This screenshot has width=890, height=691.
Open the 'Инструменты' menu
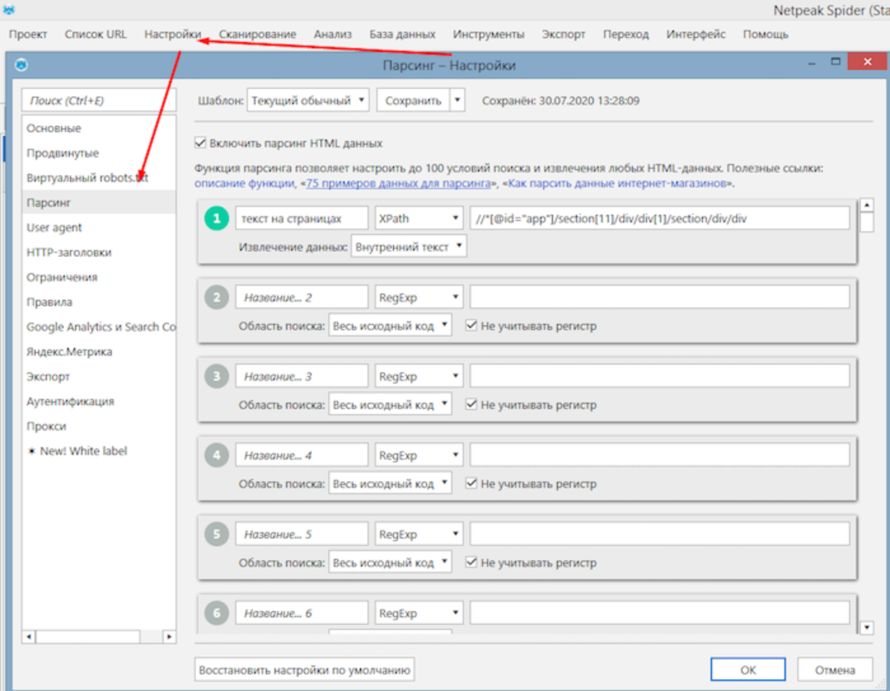tap(488, 34)
